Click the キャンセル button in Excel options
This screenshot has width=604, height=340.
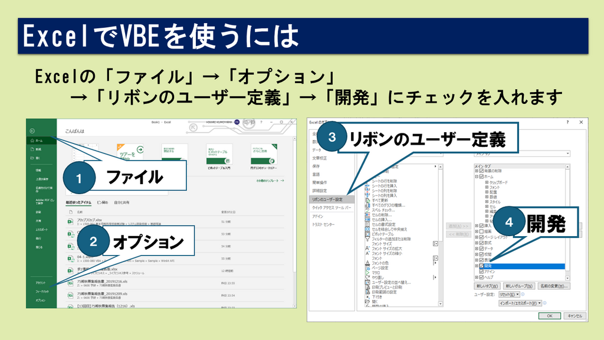pyautogui.click(x=575, y=316)
